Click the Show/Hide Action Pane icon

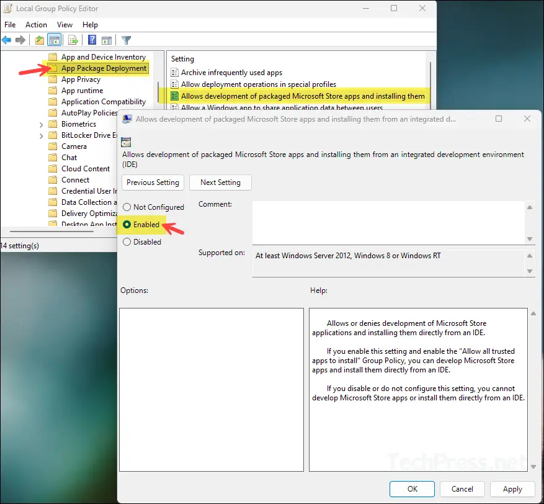click(x=107, y=40)
